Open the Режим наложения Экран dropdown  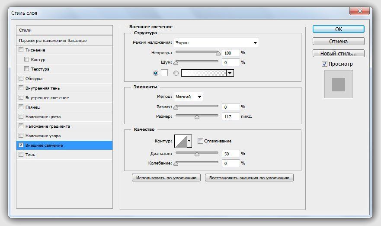[x=216, y=42]
